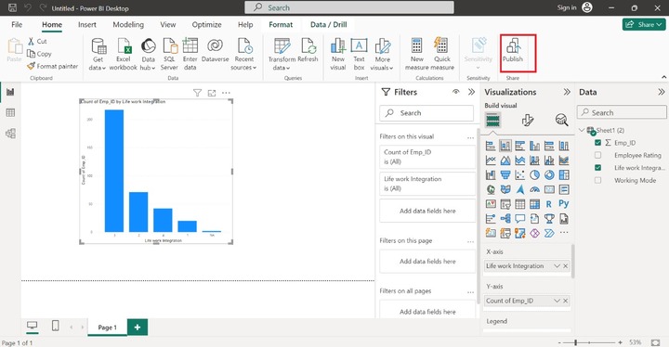Add a Text box to the report
Image resolution: width=669 pixels, height=347 pixels.
point(359,54)
